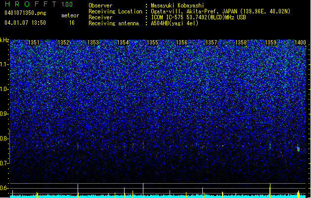Click the 1359 time axis label
This screenshot has width=311, height=198.
(271, 43)
